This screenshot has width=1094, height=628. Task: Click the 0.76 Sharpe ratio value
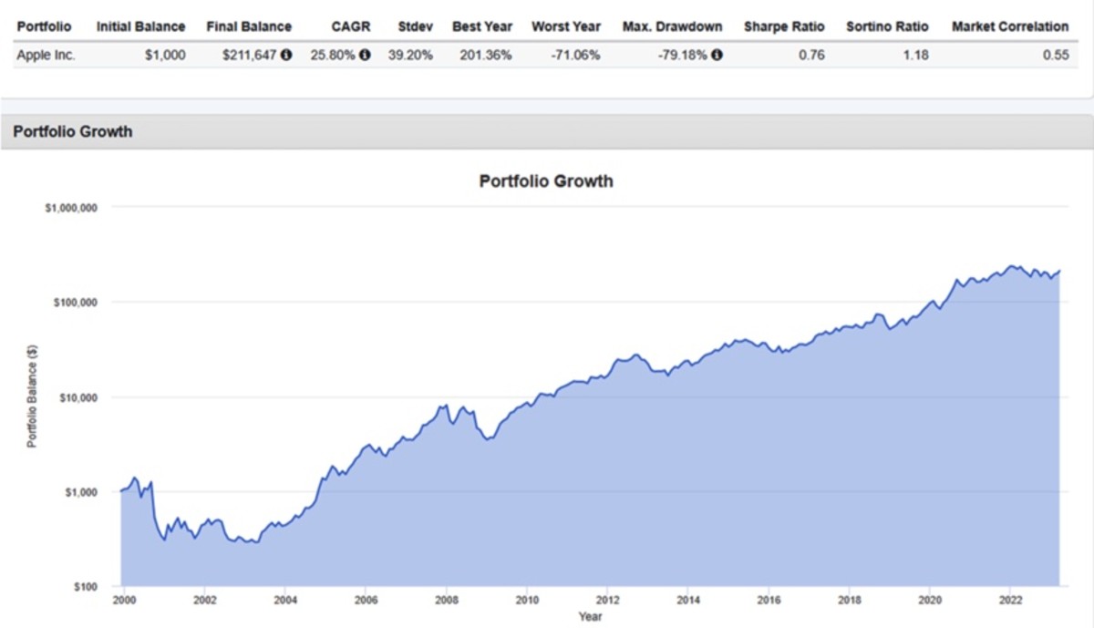pyautogui.click(x=811, y=55)
